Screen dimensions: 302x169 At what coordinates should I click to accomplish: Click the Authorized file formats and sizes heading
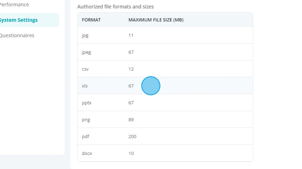pyautogui.click(x=116, y=7)
